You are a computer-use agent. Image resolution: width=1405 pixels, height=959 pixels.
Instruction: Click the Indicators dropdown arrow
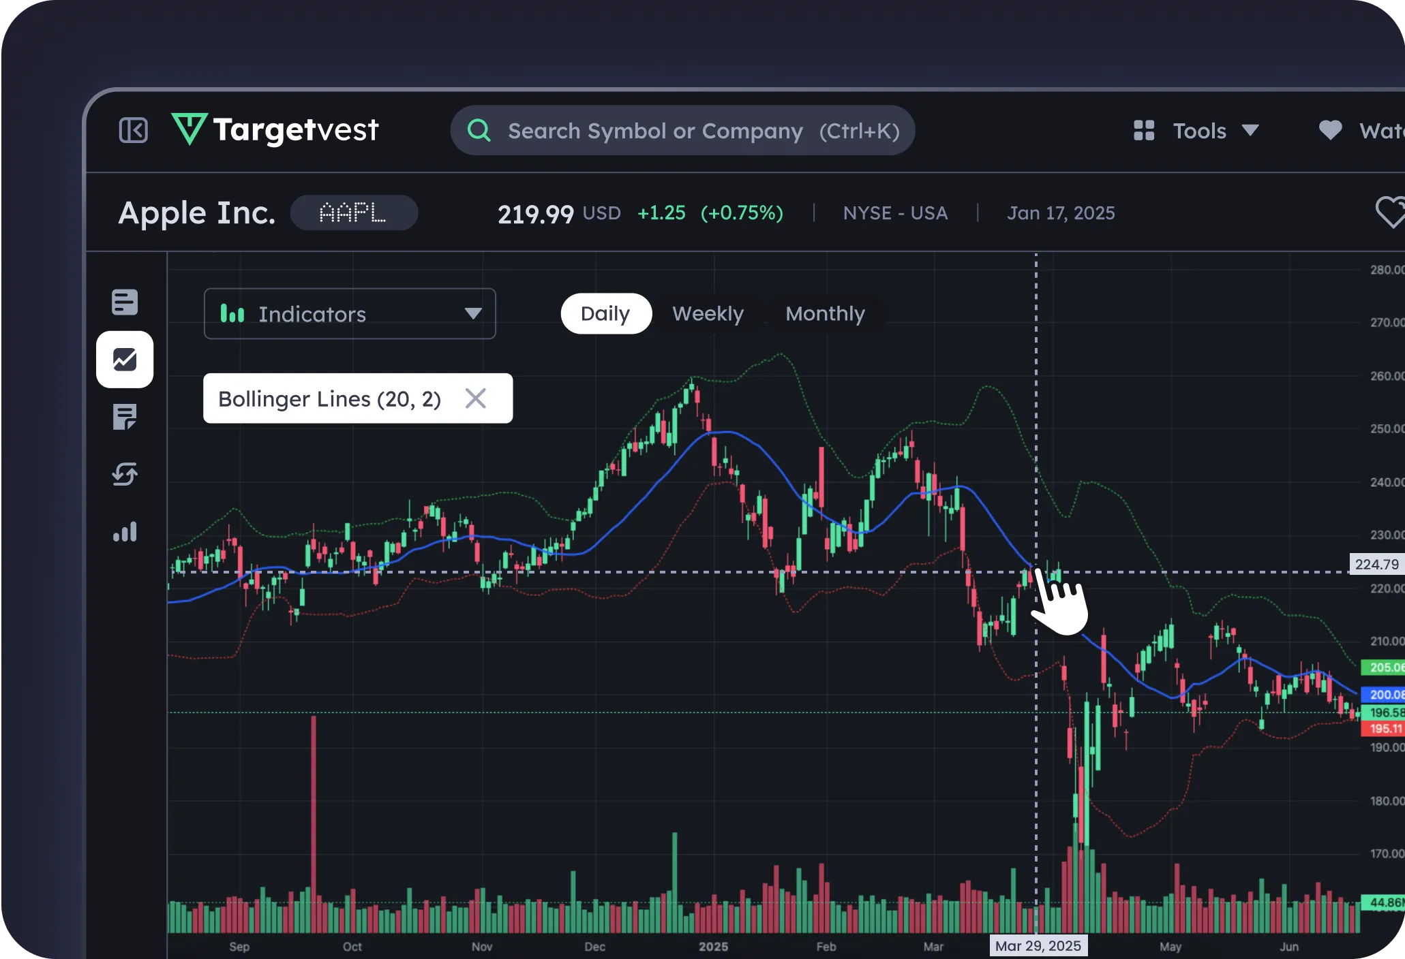[473, 313]
